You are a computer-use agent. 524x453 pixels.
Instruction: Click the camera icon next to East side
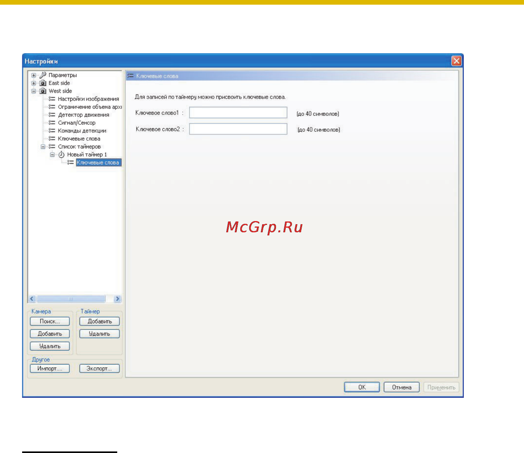coord(43,83)
